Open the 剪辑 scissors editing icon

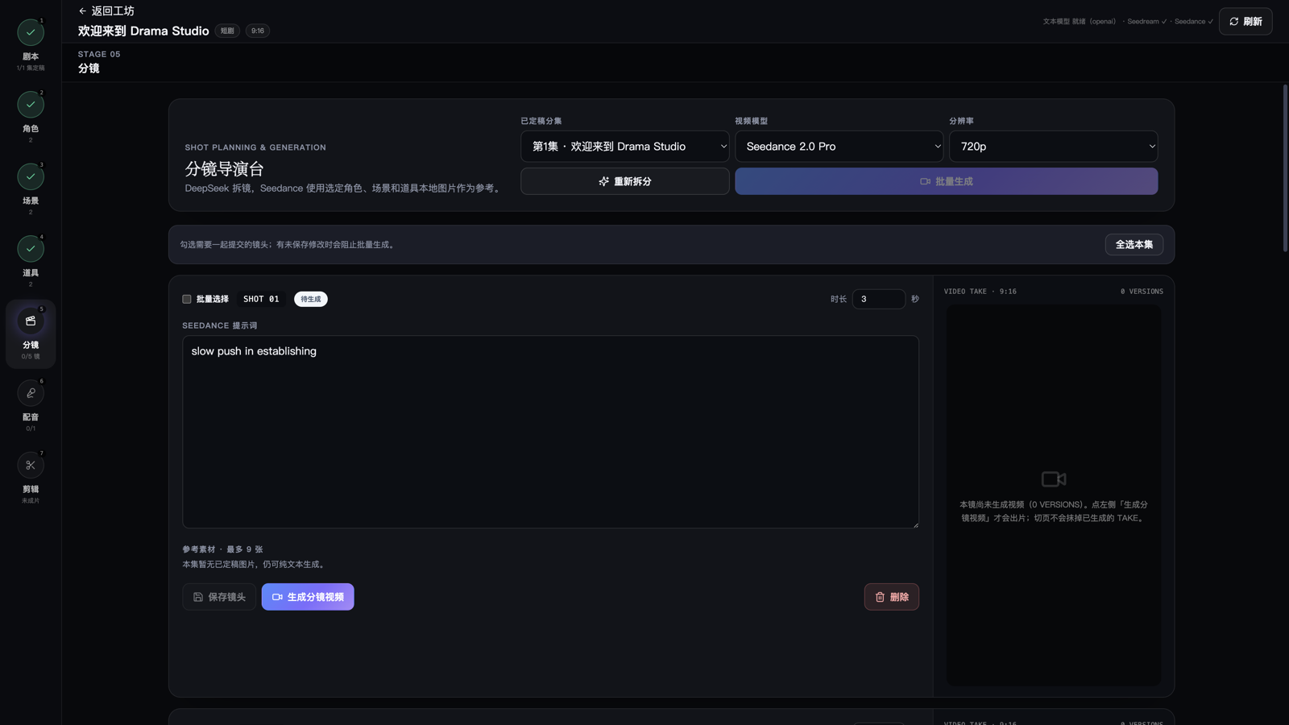pyautogui.click(x=31, y=465)
